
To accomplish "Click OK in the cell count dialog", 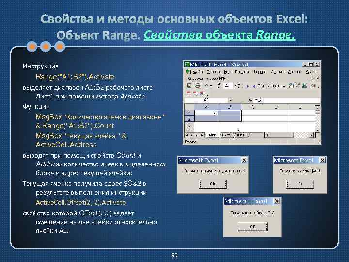I will coord(213,184).
